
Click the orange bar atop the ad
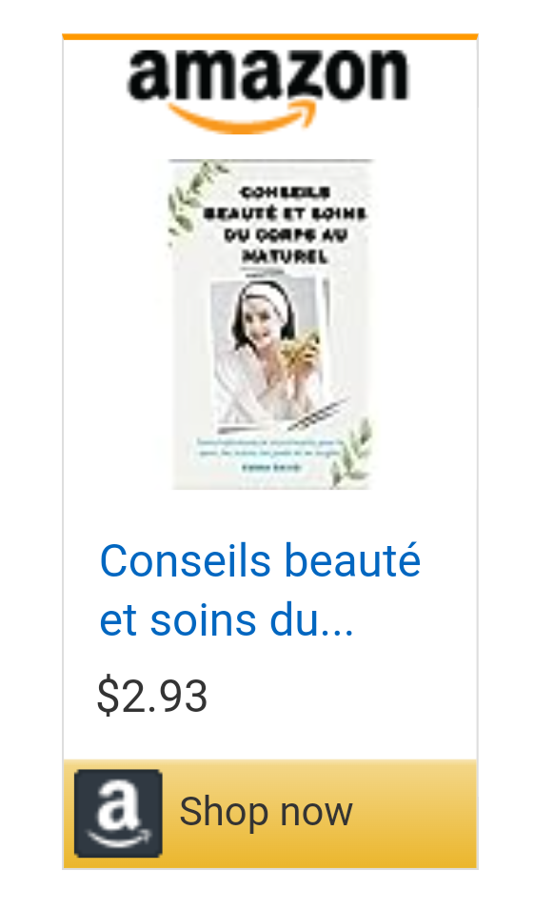point(270,36)
